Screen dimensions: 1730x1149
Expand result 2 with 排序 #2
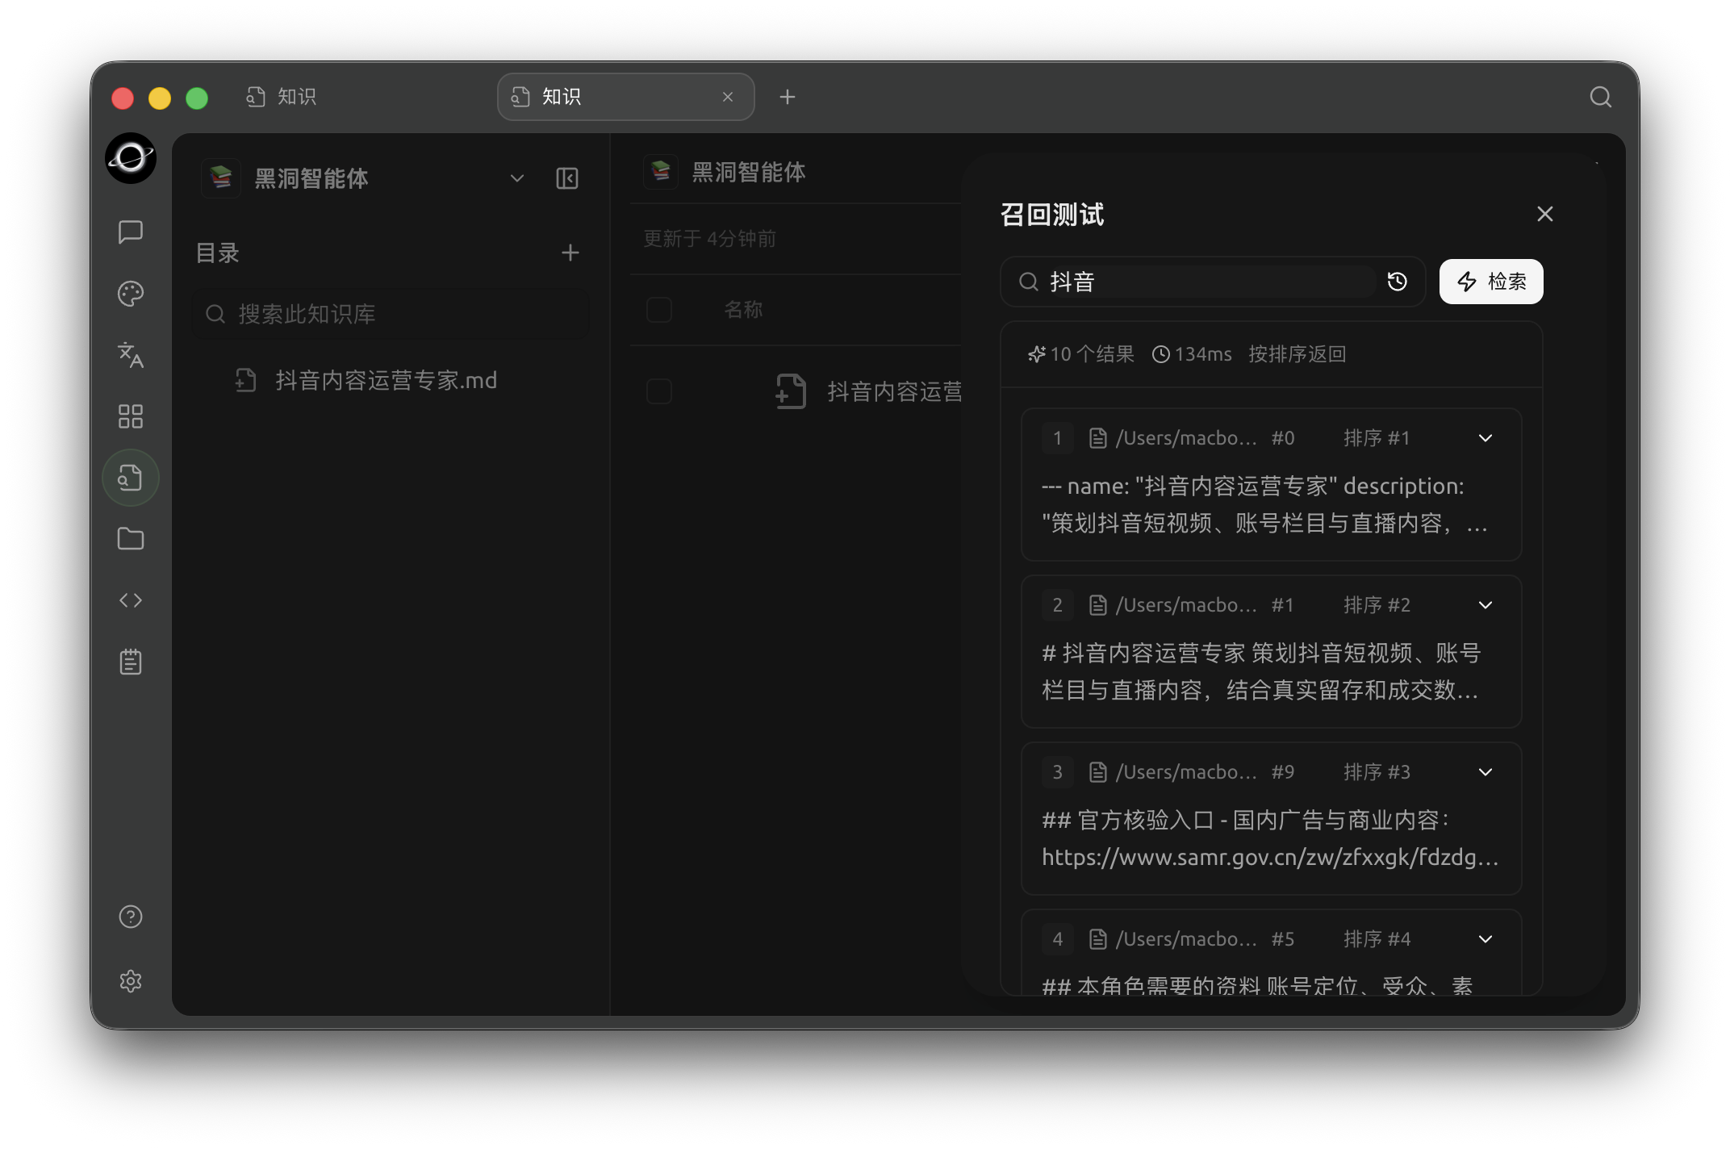(1486, 605)
